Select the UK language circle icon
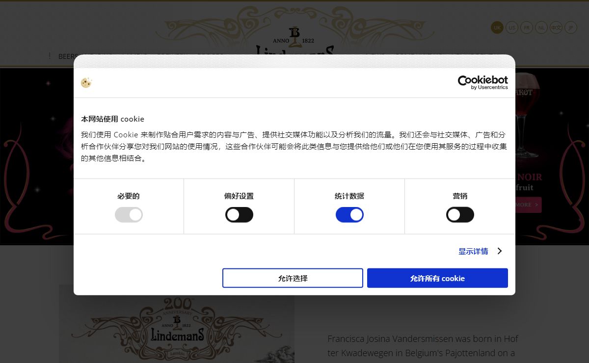This screenshot has height=363, width=589. pyautogui.click(x=497, y=27)
